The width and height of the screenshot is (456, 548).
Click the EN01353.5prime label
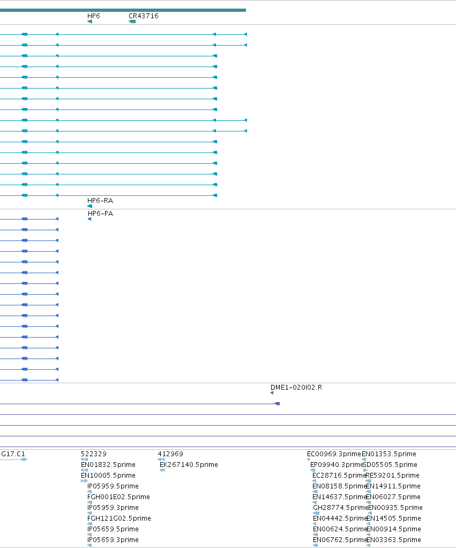[389, 454]
